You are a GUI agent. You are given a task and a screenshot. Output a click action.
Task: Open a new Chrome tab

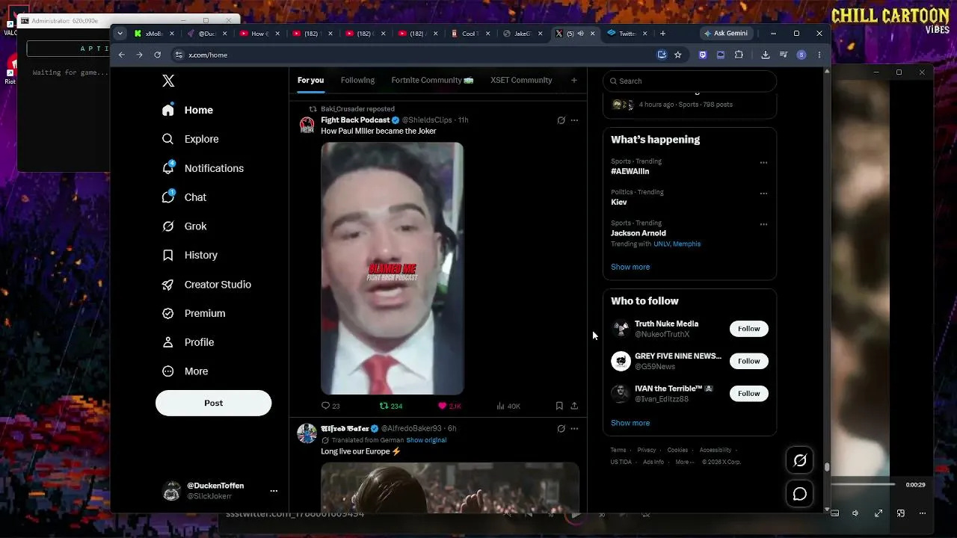[x=662, y=34]
